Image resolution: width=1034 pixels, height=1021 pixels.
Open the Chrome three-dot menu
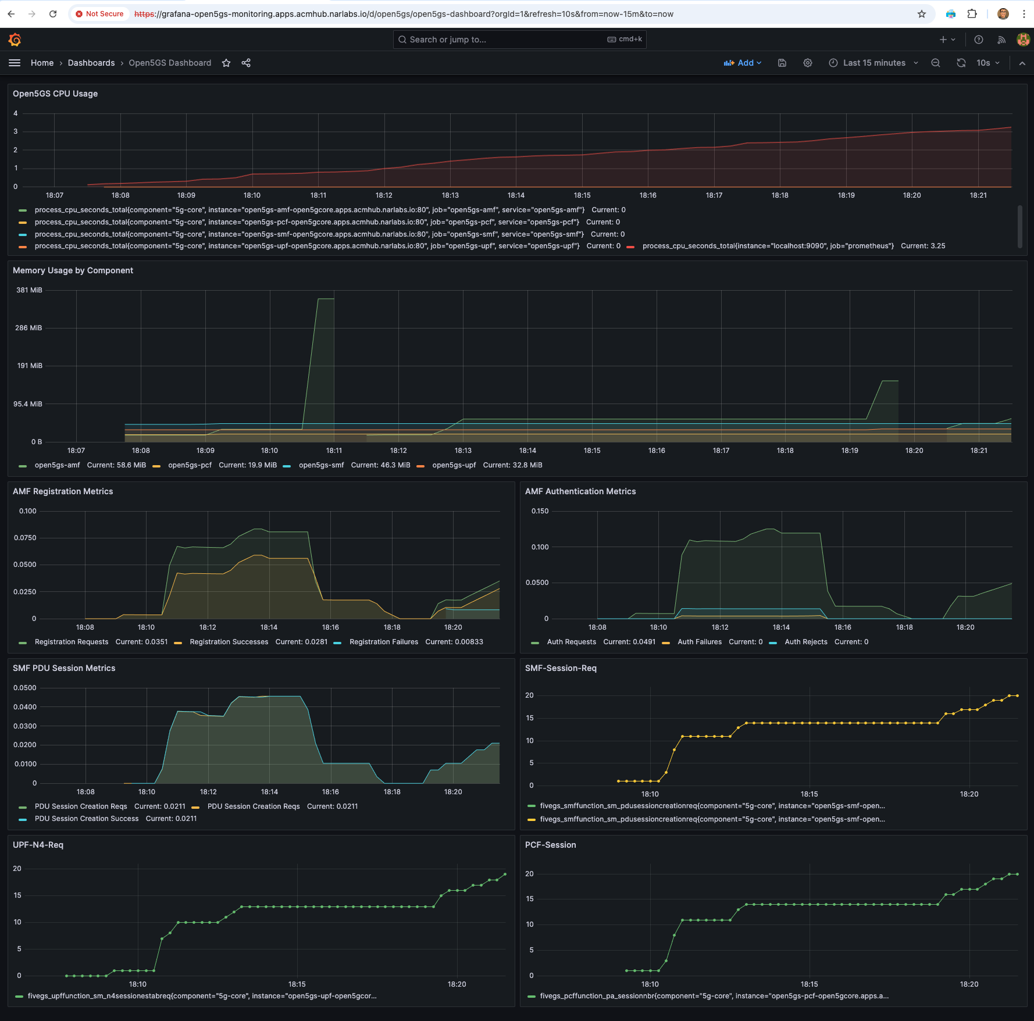pyautogui.click(x=1024, y=14)
